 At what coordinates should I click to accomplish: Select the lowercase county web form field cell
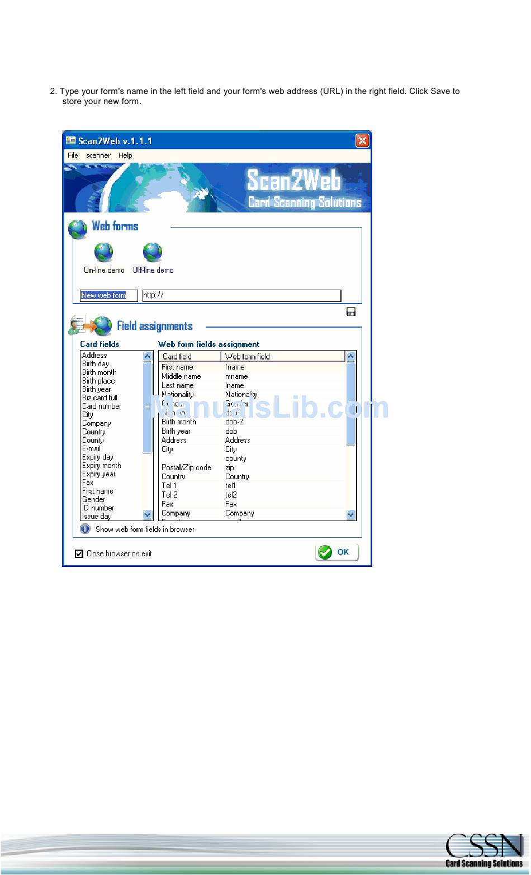coord(236,458)
